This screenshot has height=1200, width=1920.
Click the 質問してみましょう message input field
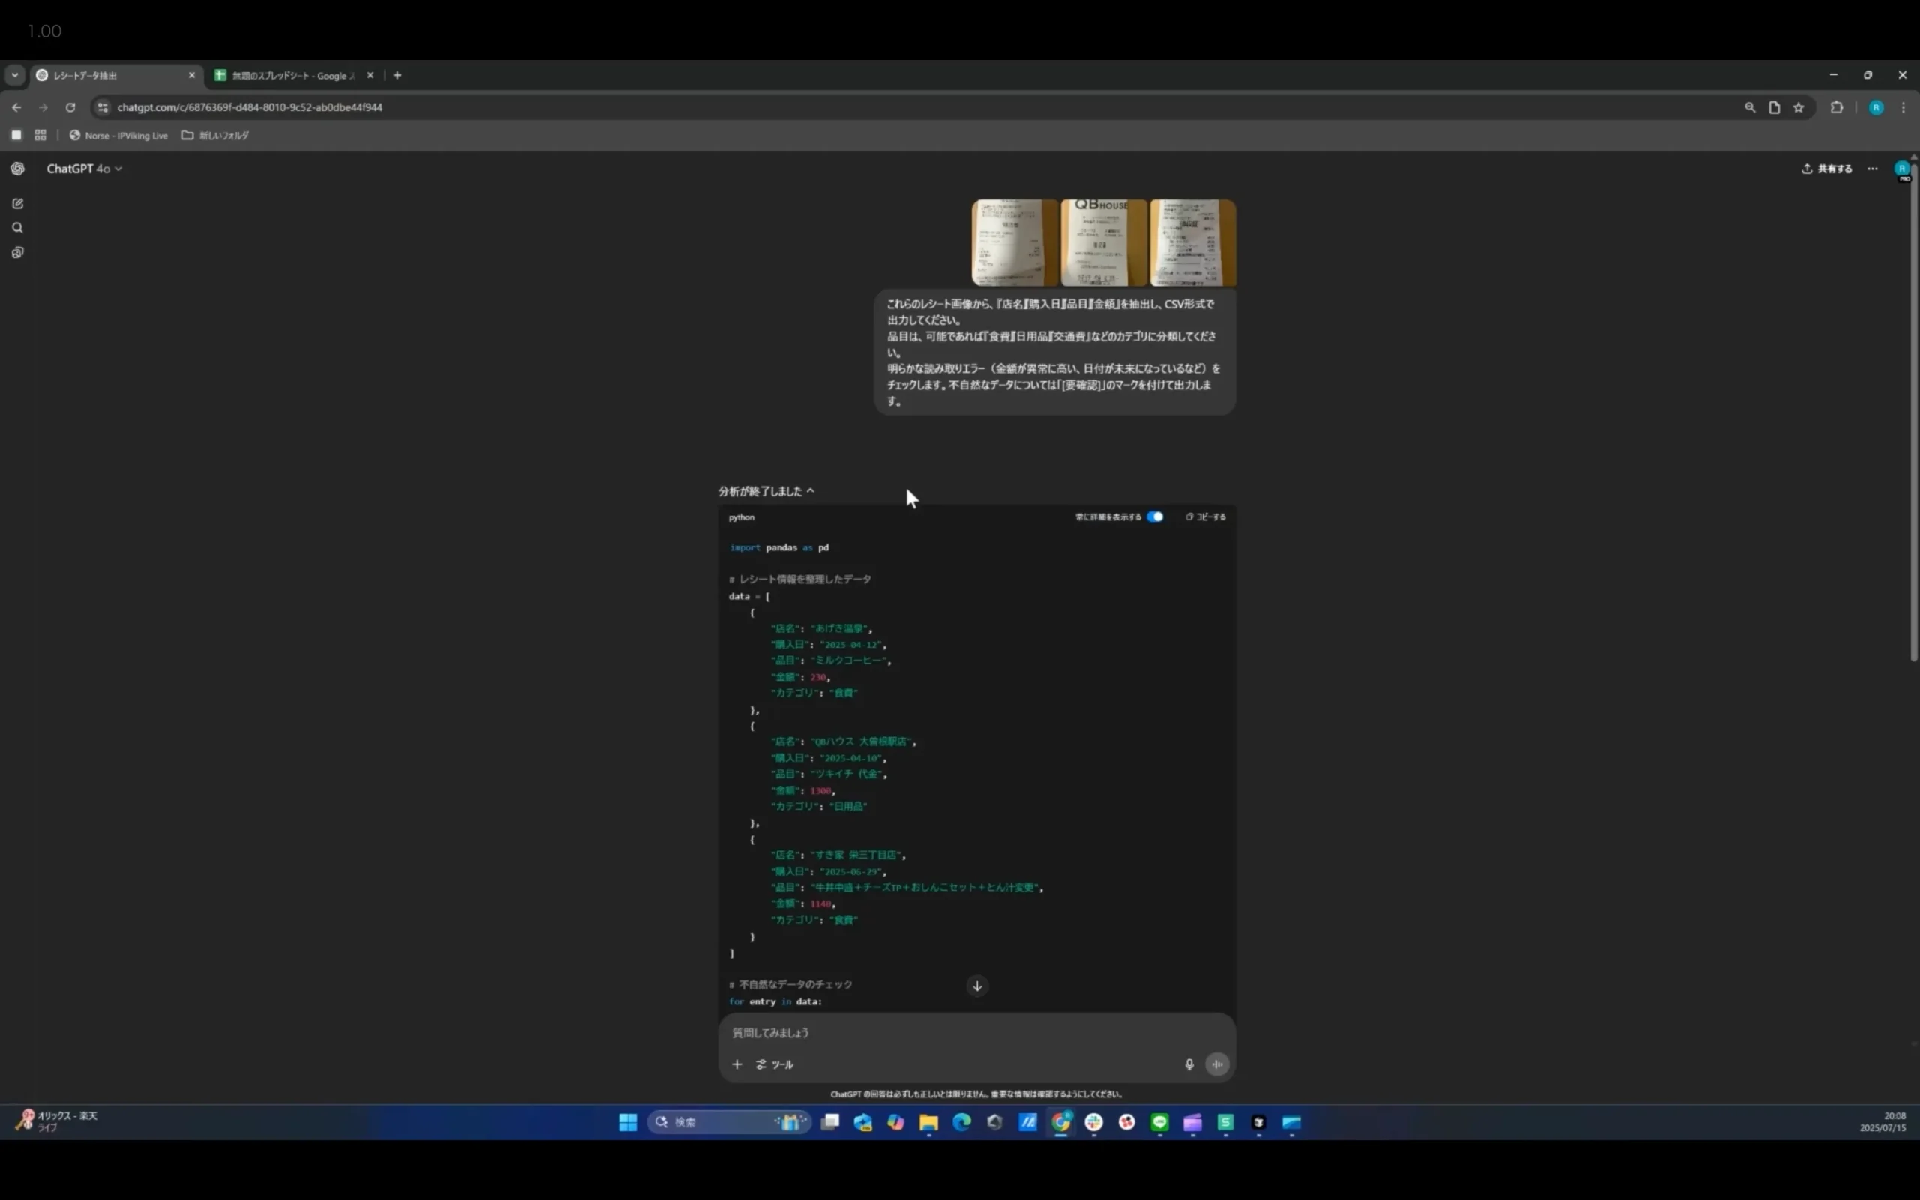(x=952, y=1033)
